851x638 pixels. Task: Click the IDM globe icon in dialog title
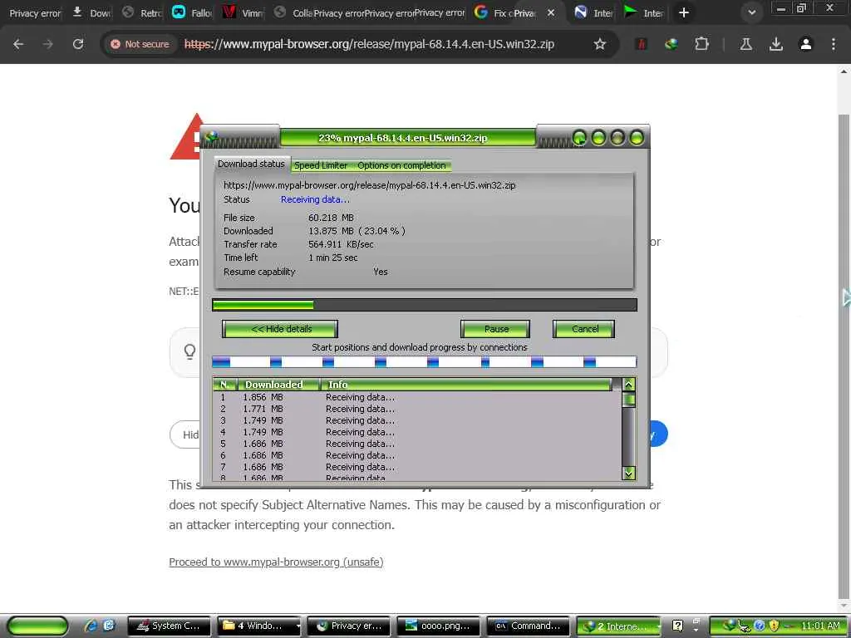pos(211,137)
